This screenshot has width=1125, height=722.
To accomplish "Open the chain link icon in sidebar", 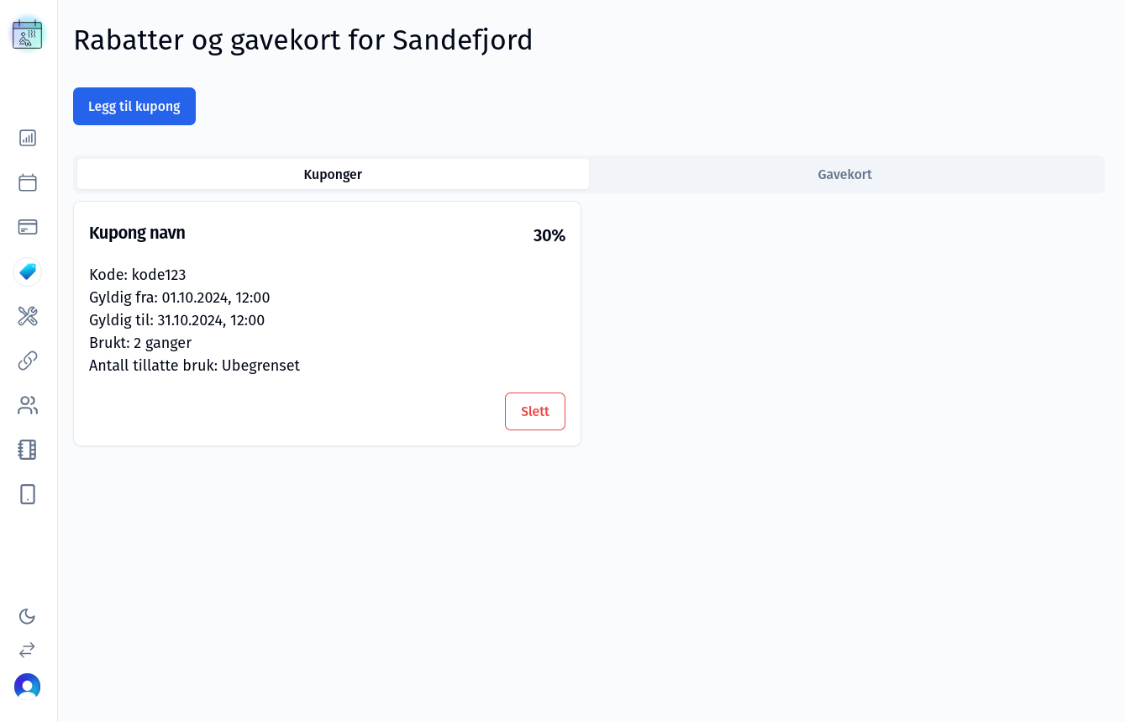I will tap(28, 361).
